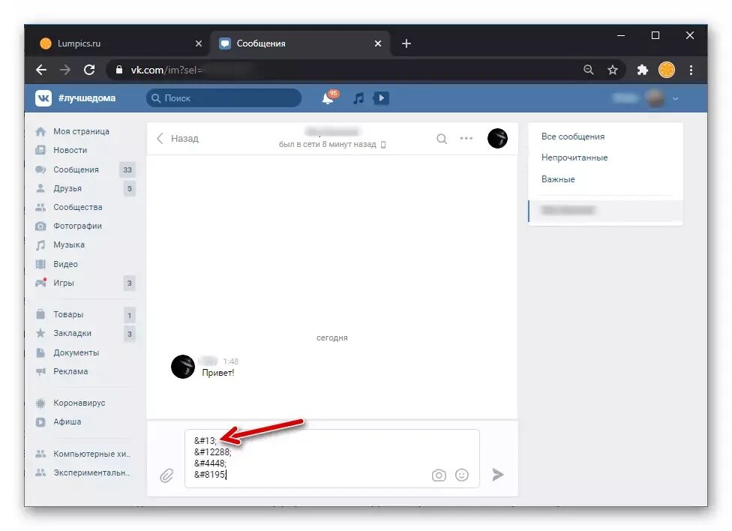Open Закладки in sidebar
732x531 pixels.
pyautogui.click(x=72, y=333)
